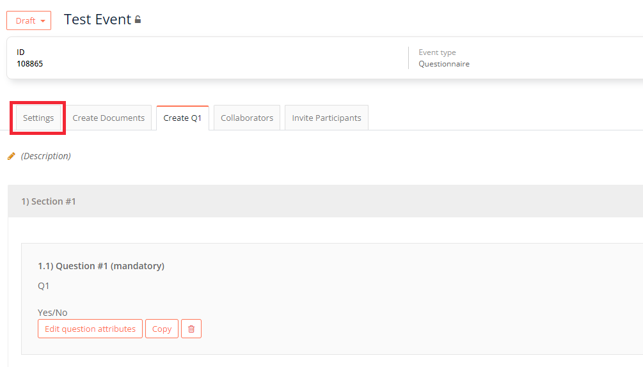Click the Test Event title

[98, 19]
